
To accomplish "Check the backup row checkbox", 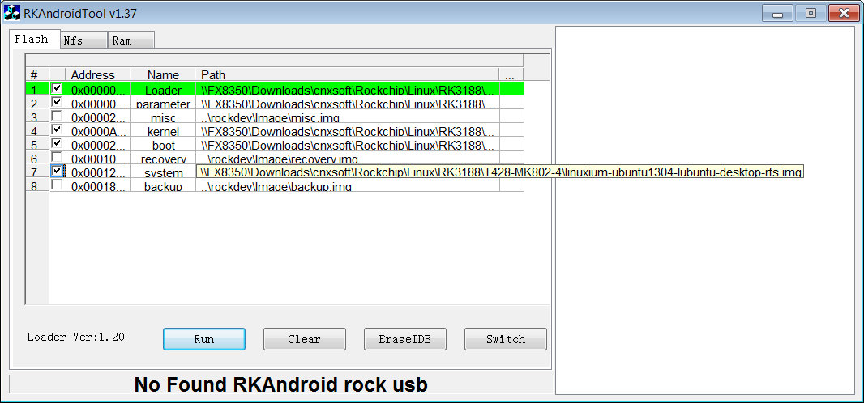I will 57,185.
